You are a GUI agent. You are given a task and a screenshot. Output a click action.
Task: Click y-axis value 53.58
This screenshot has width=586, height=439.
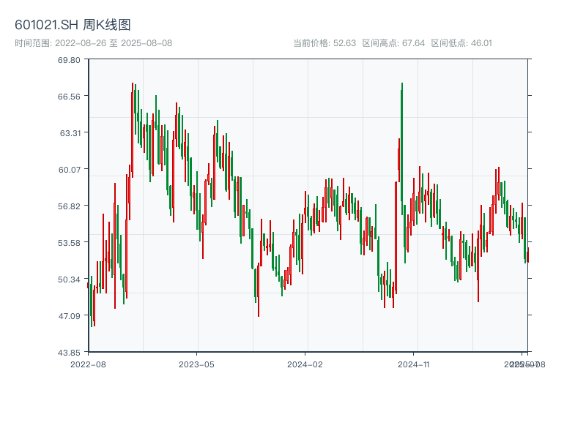69,243
